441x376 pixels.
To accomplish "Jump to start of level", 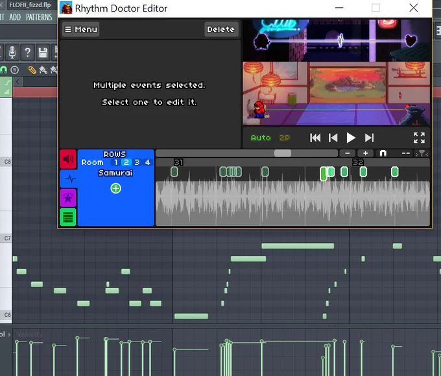I will point(315,138).
